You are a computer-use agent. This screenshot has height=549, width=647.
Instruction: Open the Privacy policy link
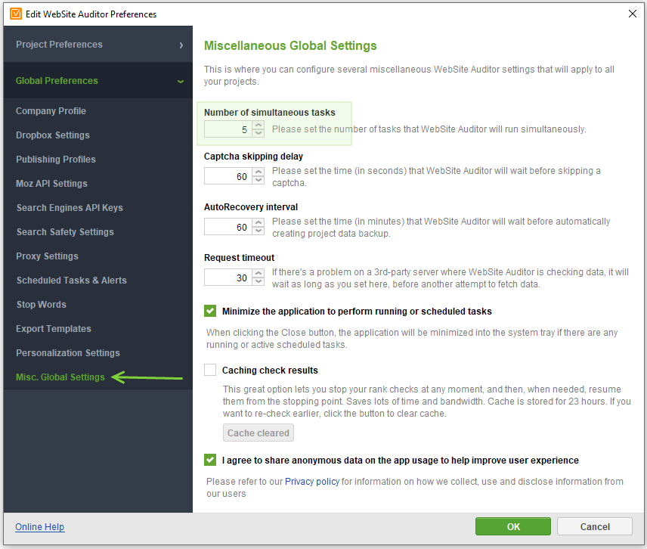coord(311,482)
